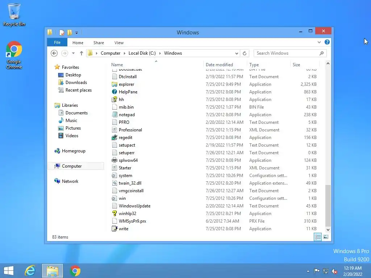This screenshot has width=371, height=278.
Task: Click the Windows Start button on taskbar
Action: pyautogui.click(x=9, y=271)
